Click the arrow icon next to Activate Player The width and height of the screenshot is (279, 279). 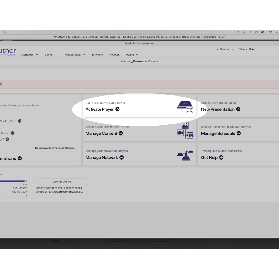coord(117,109)
